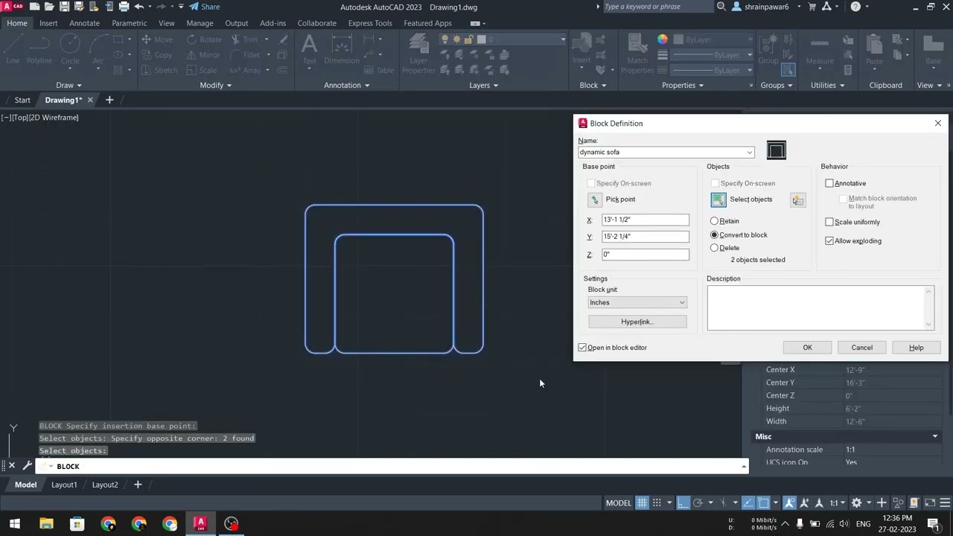Image resolution: width=953 pixels, height=536 pixels.
Task: Click Cancel in Block Definition dialog
Action: pyautogui.click(x=861, y=348)
